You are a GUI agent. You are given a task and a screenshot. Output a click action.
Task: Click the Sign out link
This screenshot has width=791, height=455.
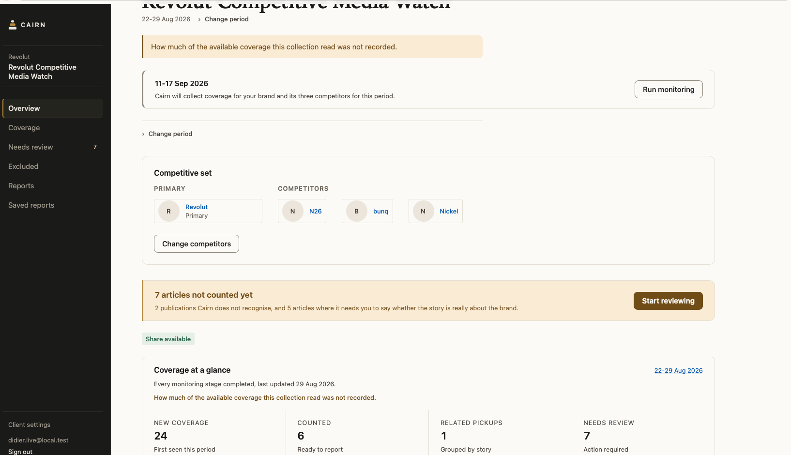(20, 452)
